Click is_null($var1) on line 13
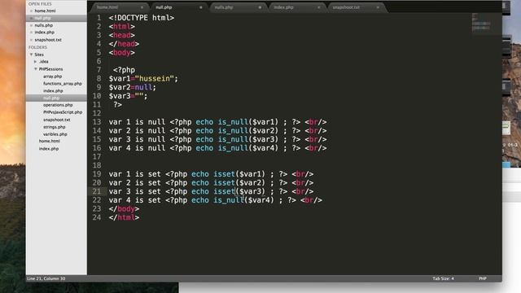 coord(247,122)
